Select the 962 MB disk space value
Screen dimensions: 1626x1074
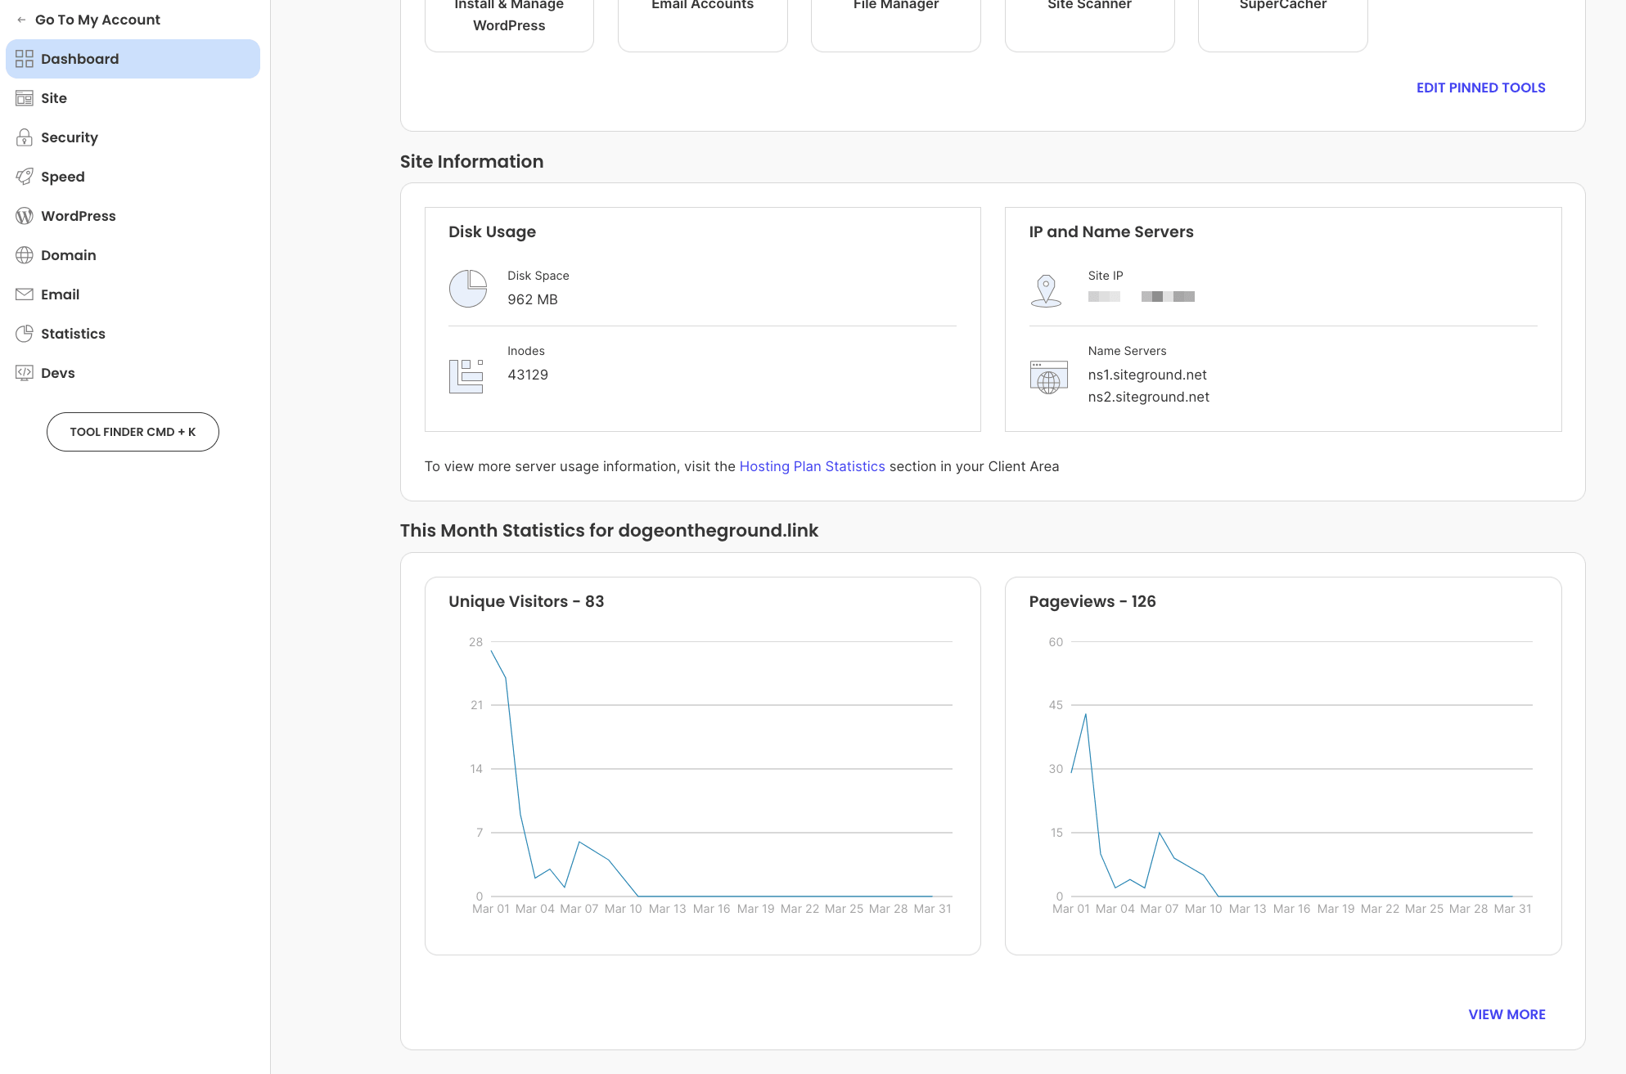click(x=532, y=299)
